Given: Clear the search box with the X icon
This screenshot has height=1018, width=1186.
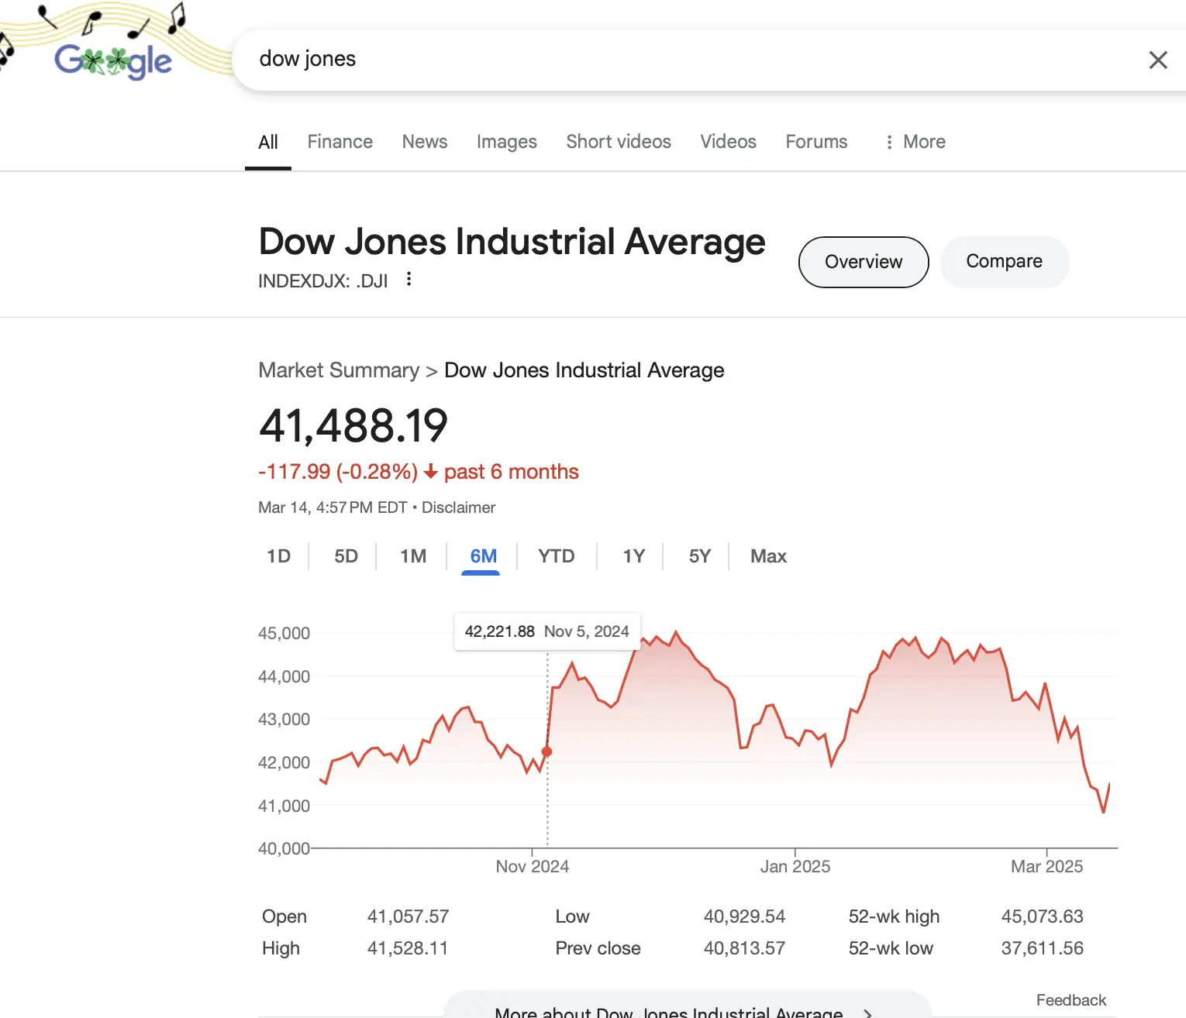Looking at the screenshot, I should coord(1157,60).
